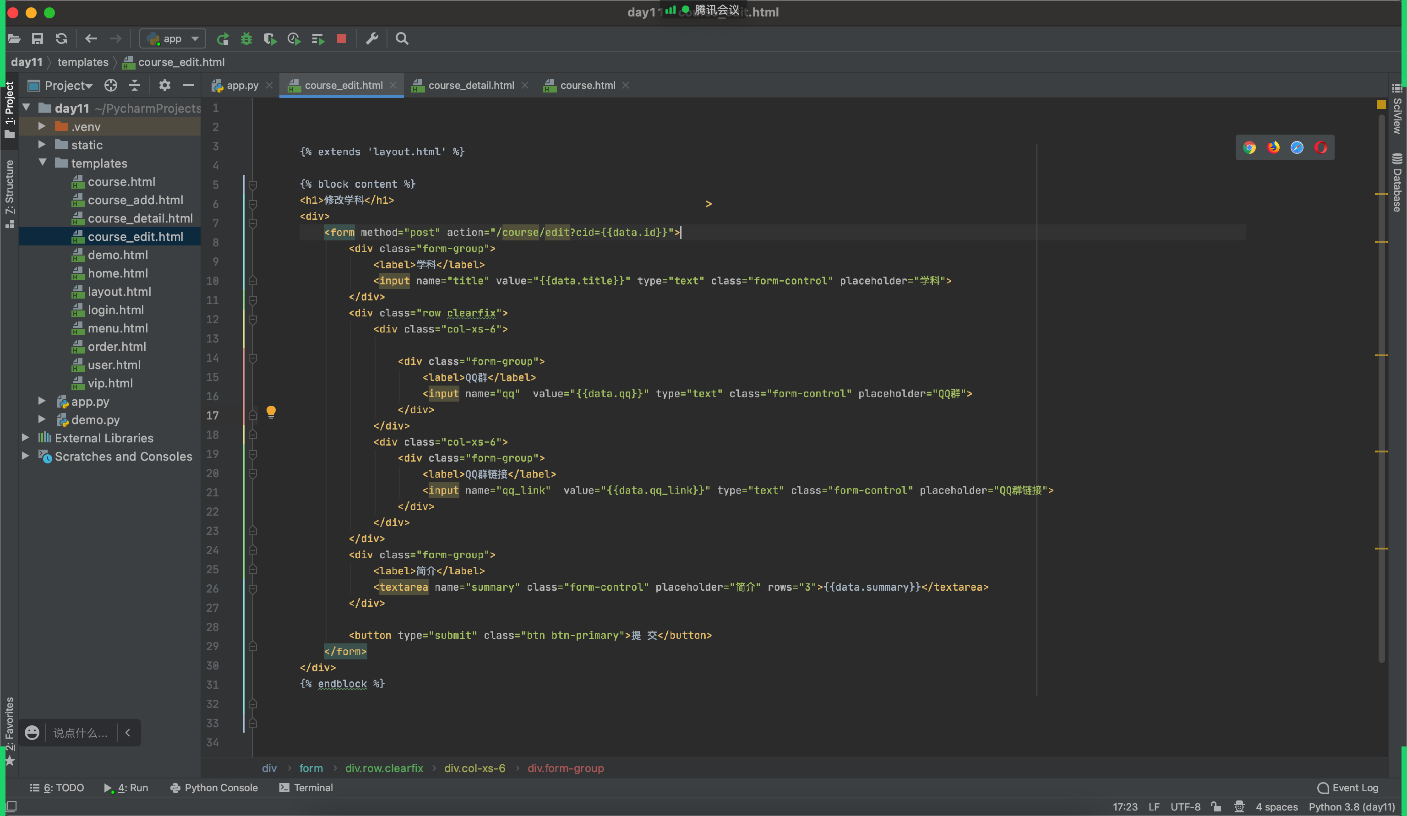
Task: Open the Project view dropdown
Action: tap(60, 85)
